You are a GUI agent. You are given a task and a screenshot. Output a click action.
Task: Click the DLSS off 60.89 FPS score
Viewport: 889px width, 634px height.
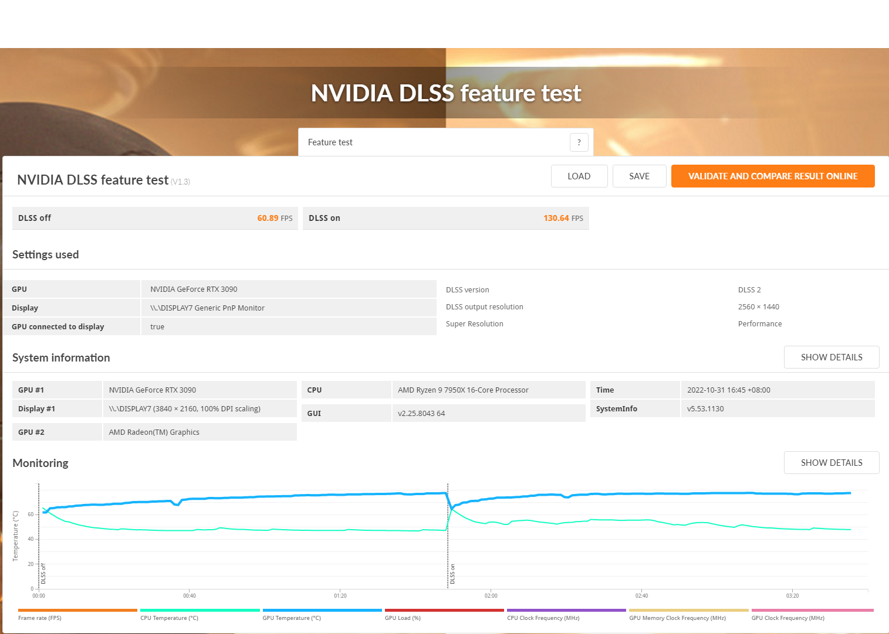coord(155,218)
